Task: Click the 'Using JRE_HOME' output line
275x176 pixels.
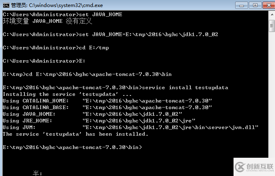Action: 99,121
